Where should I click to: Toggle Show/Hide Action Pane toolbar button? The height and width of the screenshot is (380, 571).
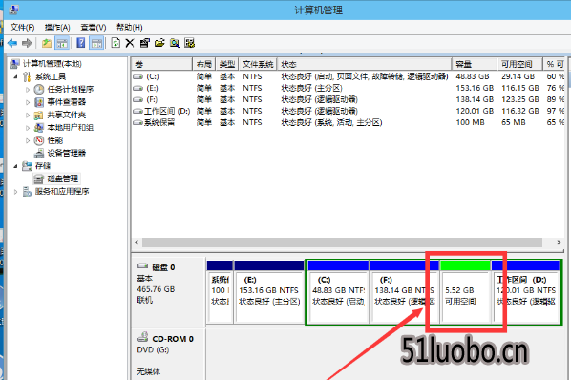pyautogui.click(x=96, y=43)
